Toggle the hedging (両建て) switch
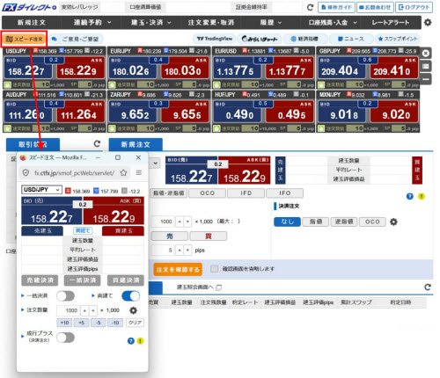Image resolution: width=440 pixels, height=378 pixels. point(131,296)
